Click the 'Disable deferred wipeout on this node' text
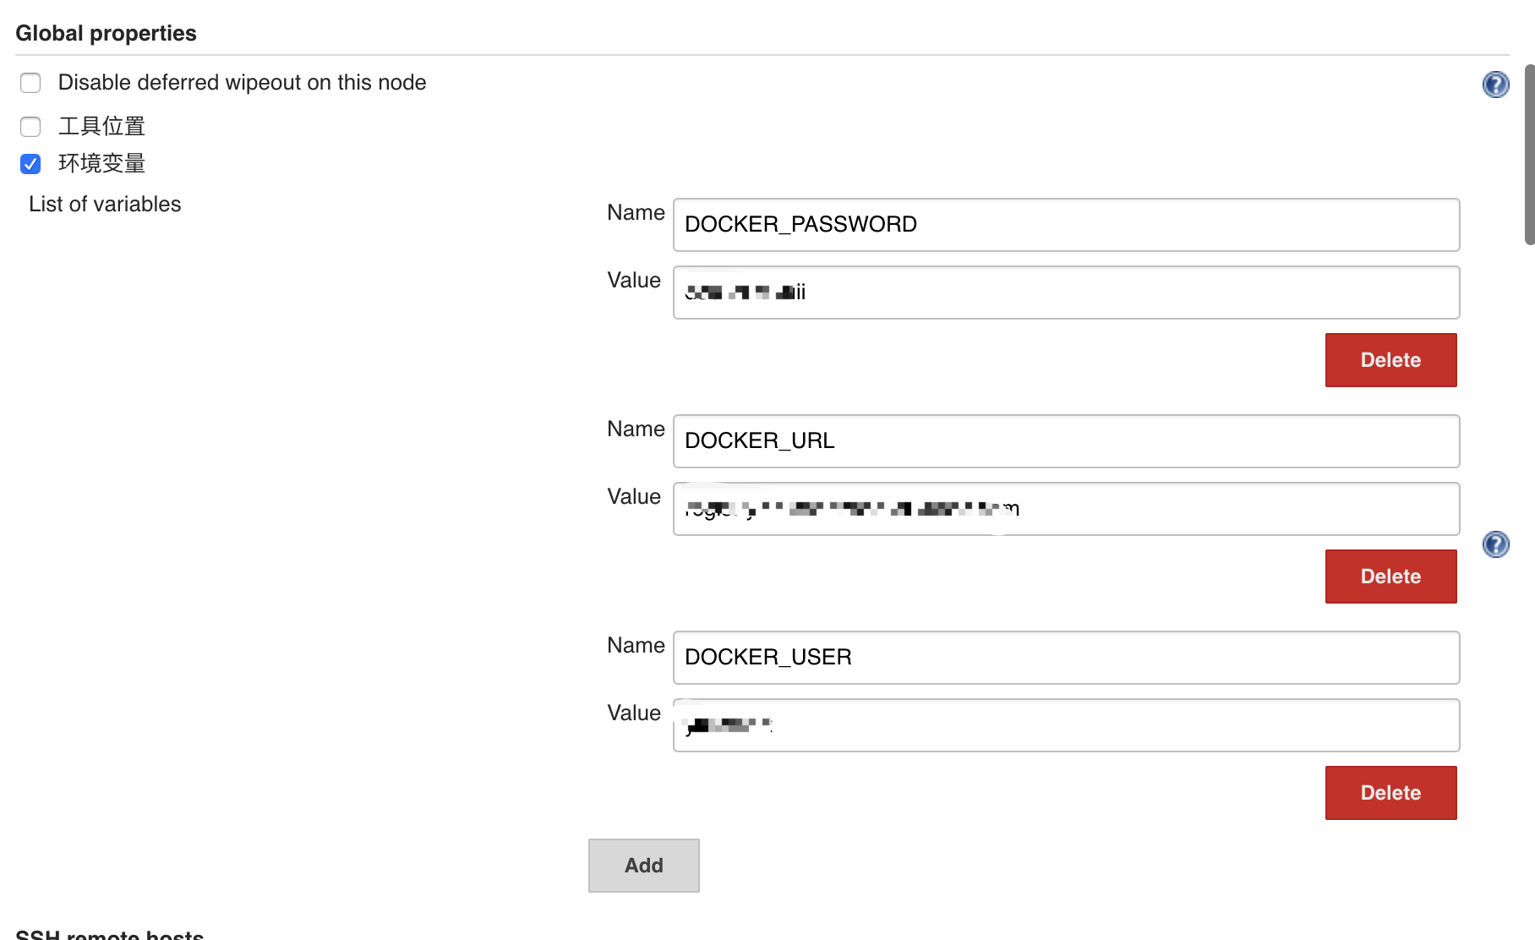Viewport: 1535px width, 940px height. [x=242, y=83]
